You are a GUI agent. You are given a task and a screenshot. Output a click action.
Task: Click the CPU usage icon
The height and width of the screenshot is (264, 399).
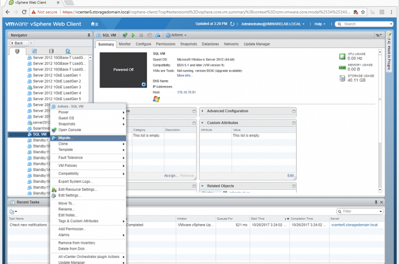[342, 56]
